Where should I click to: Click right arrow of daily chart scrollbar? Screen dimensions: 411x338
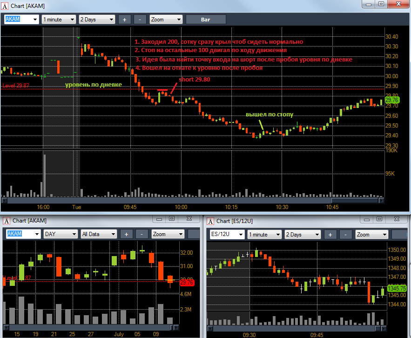coord(176,327)
